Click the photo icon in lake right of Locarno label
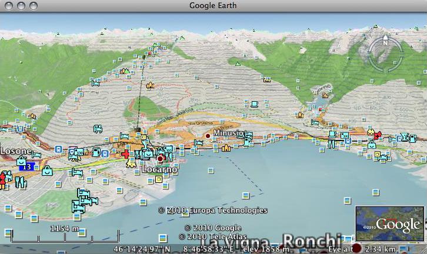The width and height of the screenshot is (427, 254). coord(211,171)
